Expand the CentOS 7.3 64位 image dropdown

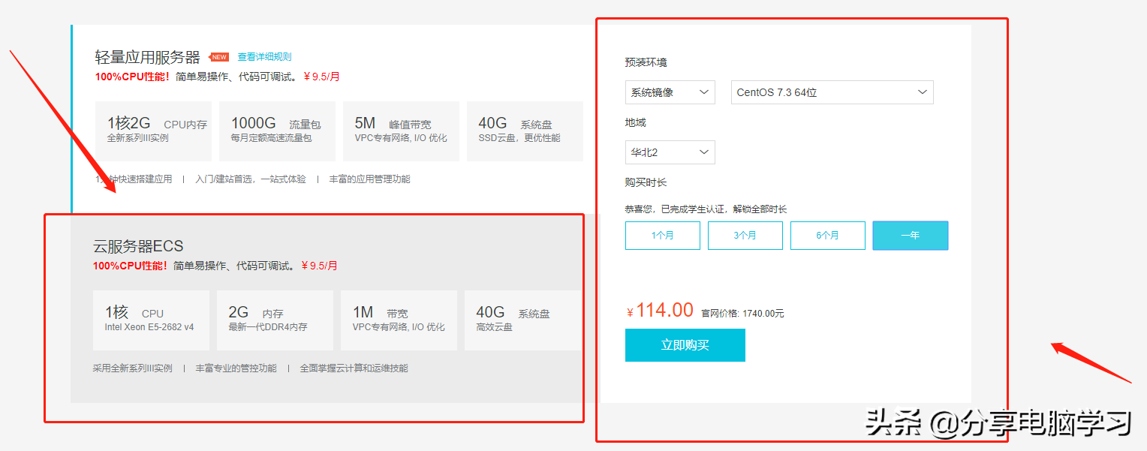[x=831, y=92]
